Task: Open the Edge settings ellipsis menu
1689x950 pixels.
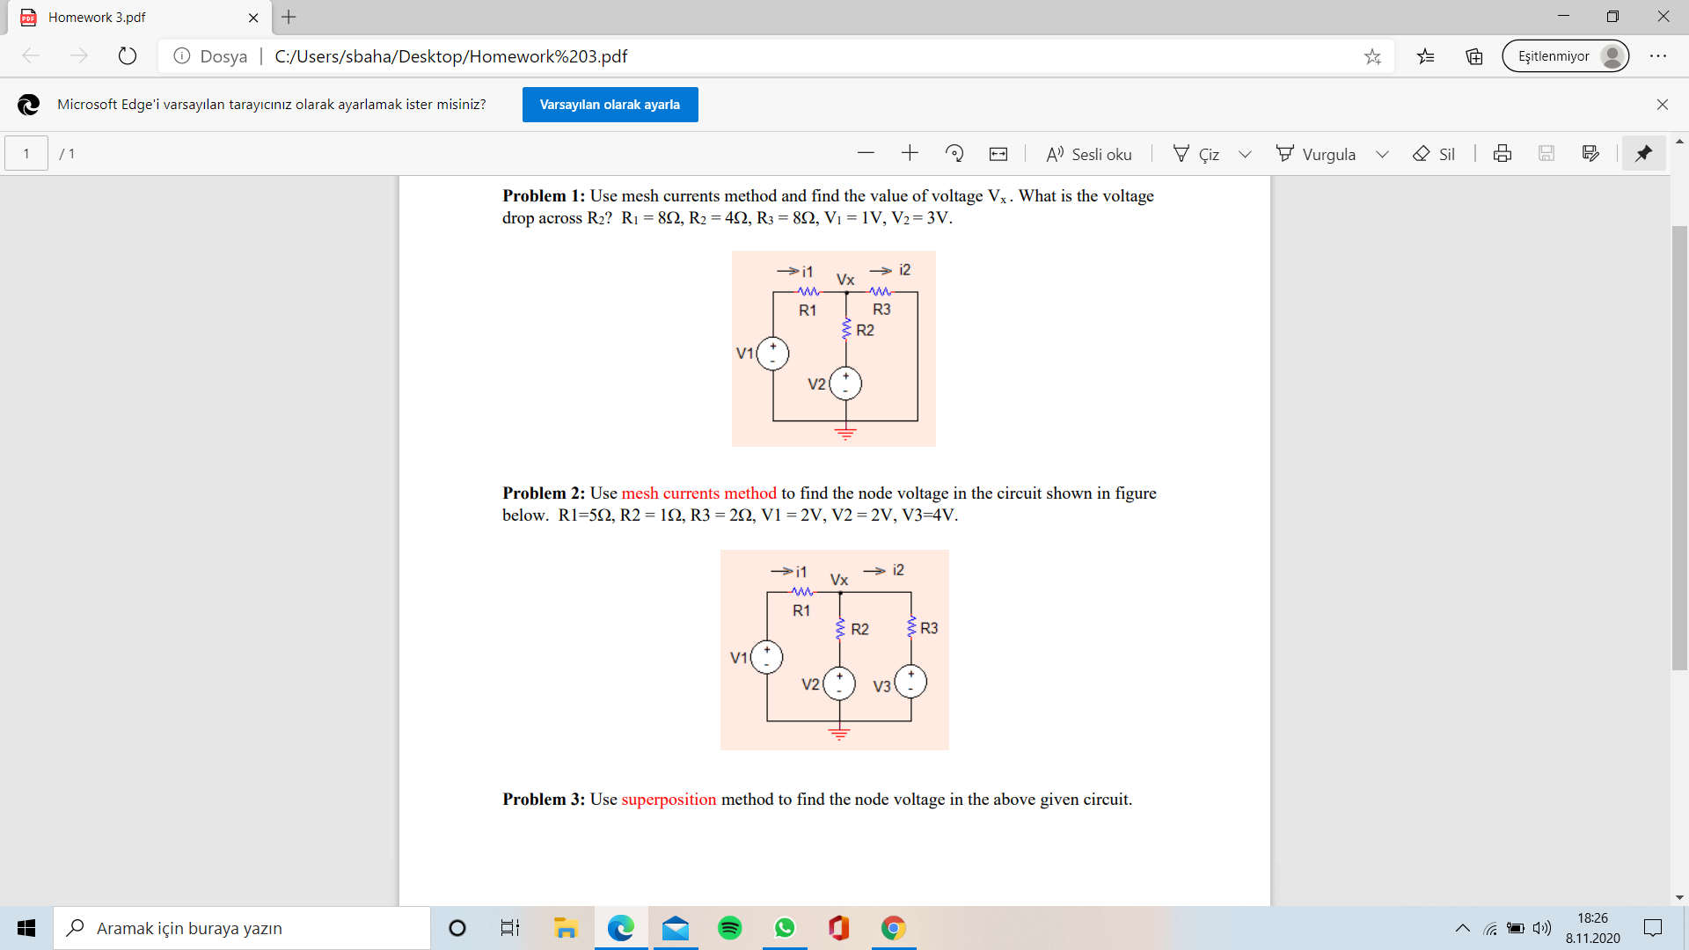Action: 1658,56
